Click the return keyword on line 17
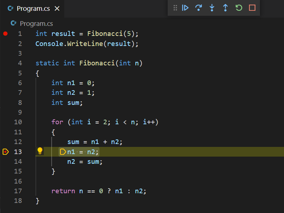This screenshot has height=213, width=284. point(62,191)
